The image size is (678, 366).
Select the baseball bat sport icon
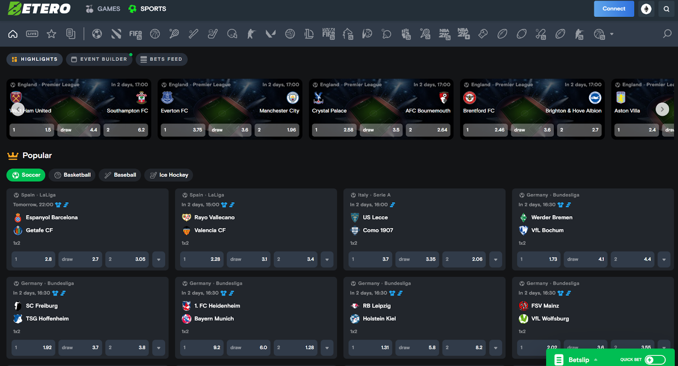pyautogui.click(x=194, y=34)
